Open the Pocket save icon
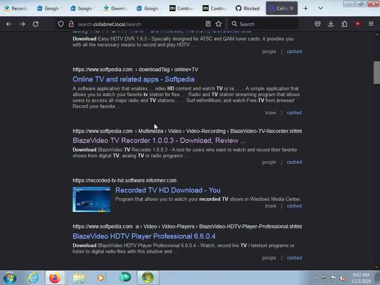The image size is (380, 285). pos(318,24)
